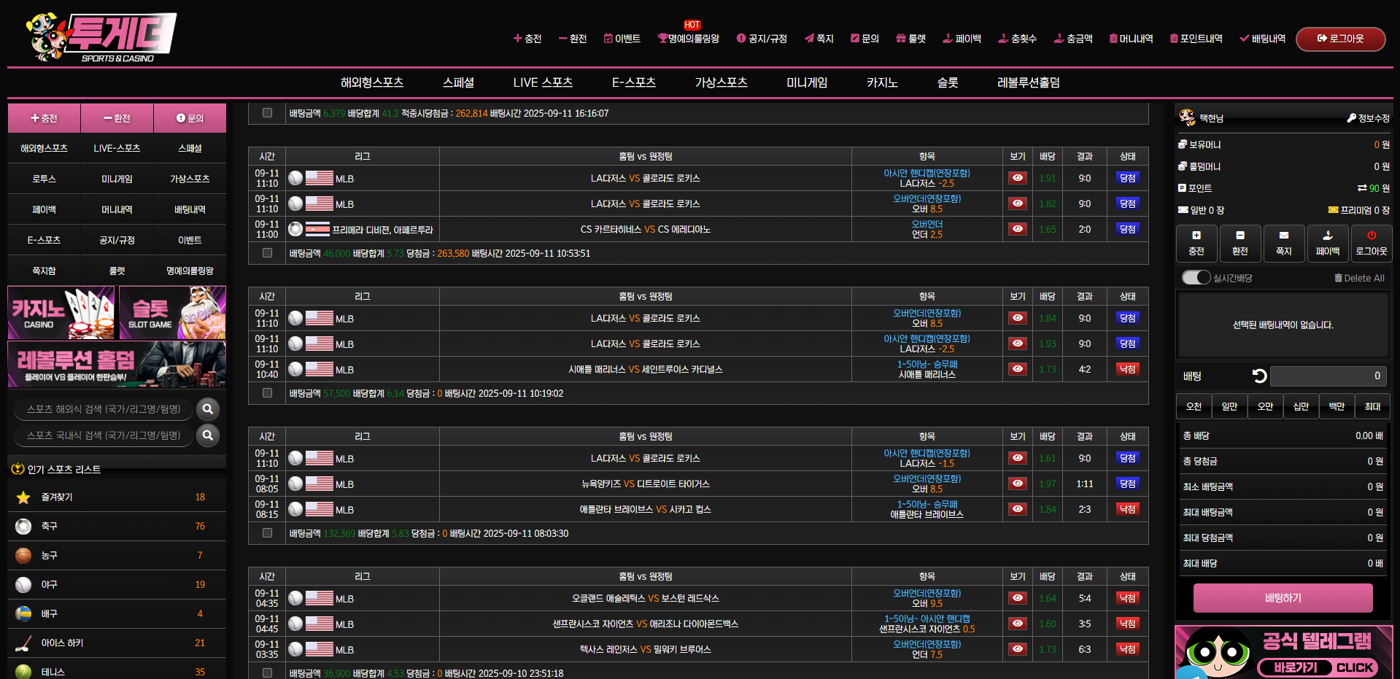
Task: Click the Delete All link
Action: [x=1359, y=278]
